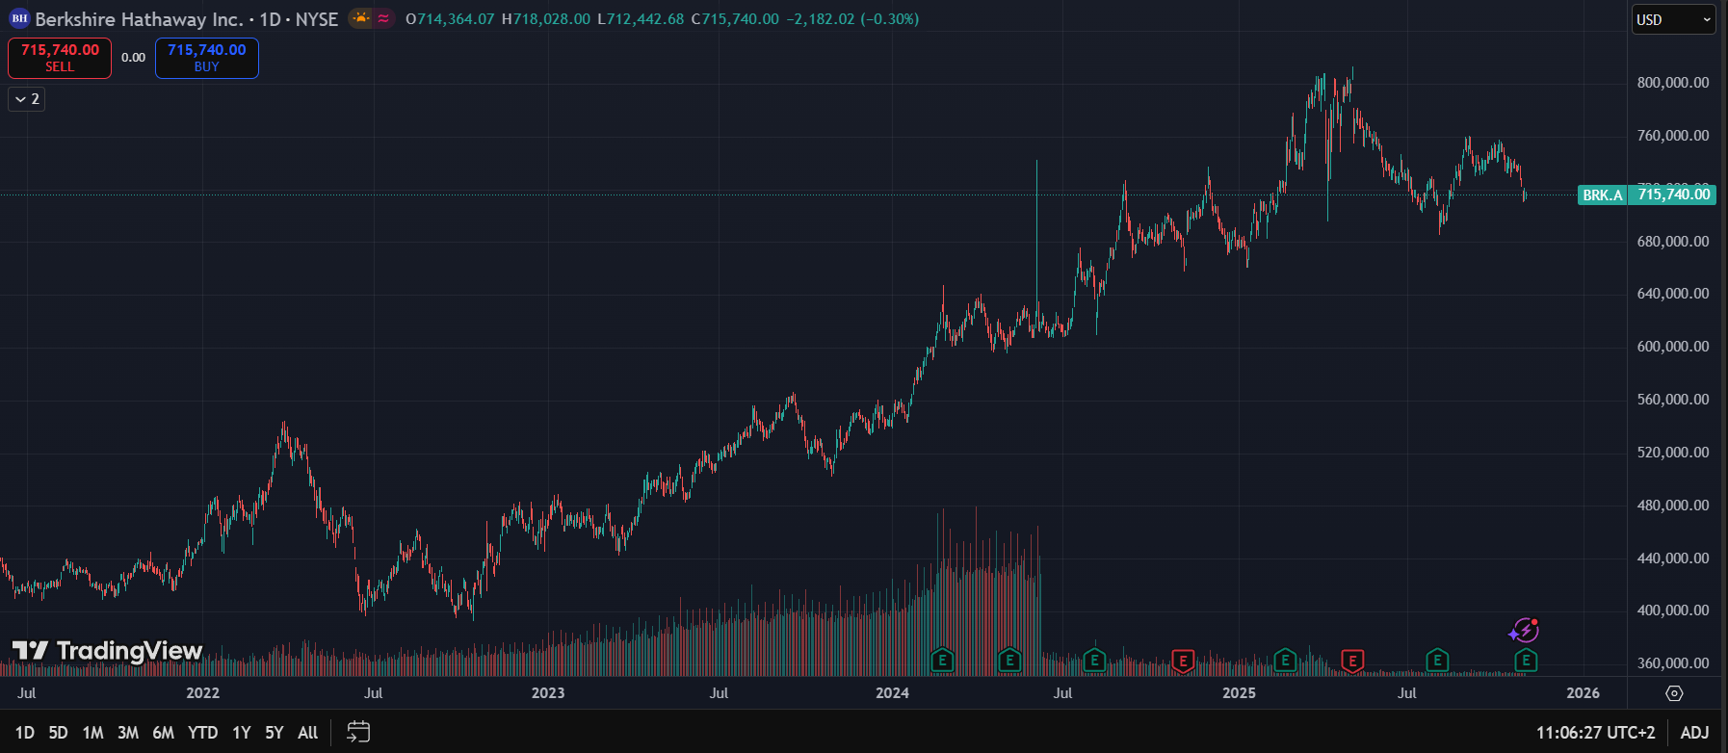Viewport: 1728px width, 753px height.
Task: Open the go-to-date calendar icon
Action: coord(358,733)
